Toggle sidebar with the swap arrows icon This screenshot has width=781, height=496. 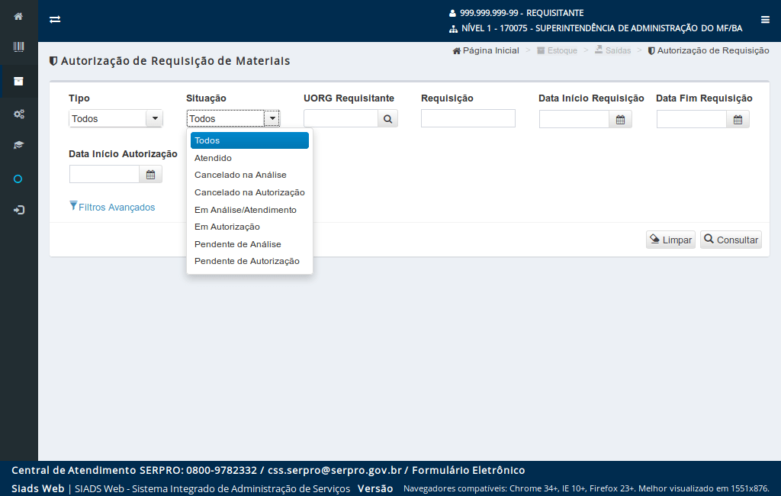[55, 19]
